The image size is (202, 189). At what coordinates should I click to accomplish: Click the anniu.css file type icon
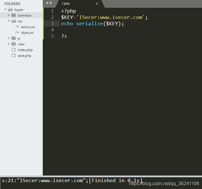coord(17,27)
